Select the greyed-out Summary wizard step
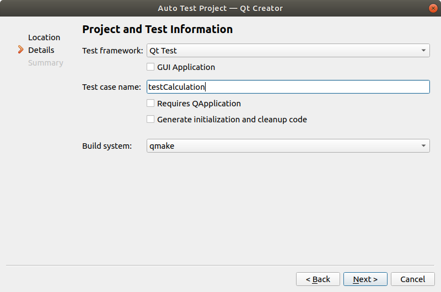The image size is (441, 292). 46,63
